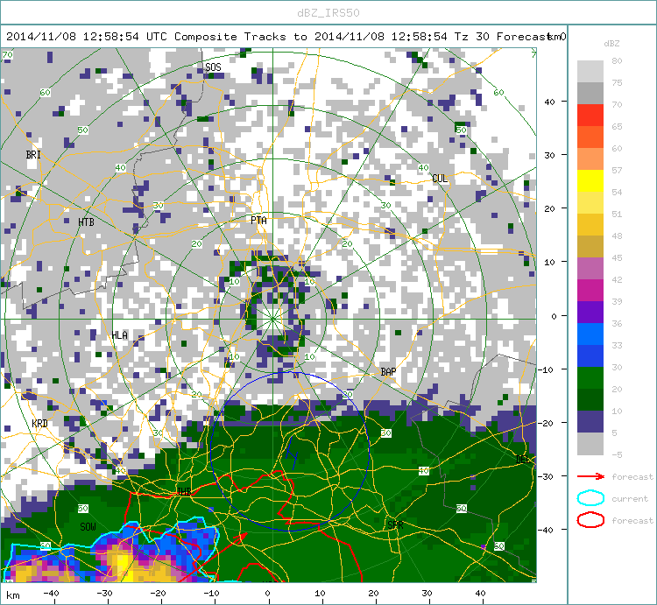657x605 pixels.
Task: Select the CUL station label
Action: (x=440, y=179)
